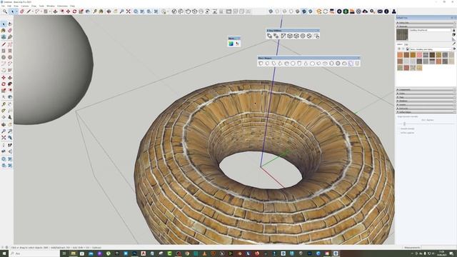Screen dimensions: 457x257
Task: Pick the Rotate tool in top toolbar
Action: tap(74, 11)
